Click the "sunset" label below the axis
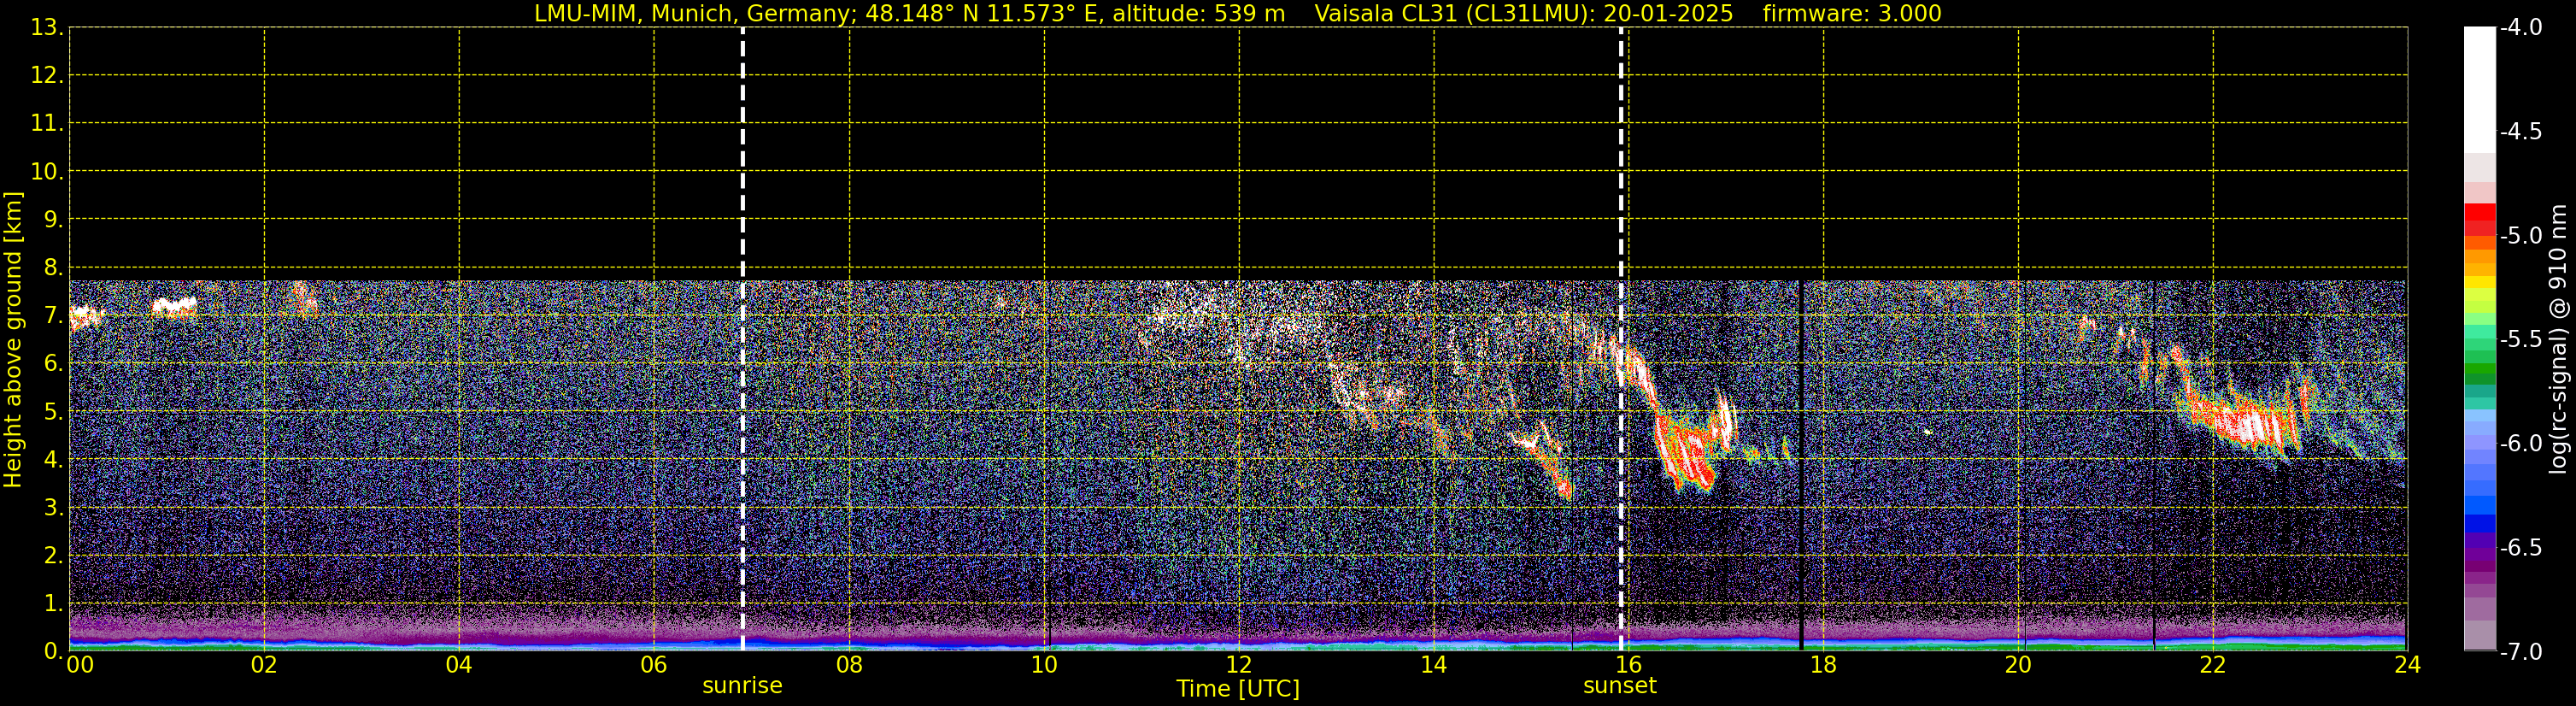Viewport: 2576px width, 706px height. (x=1619, y=686)
